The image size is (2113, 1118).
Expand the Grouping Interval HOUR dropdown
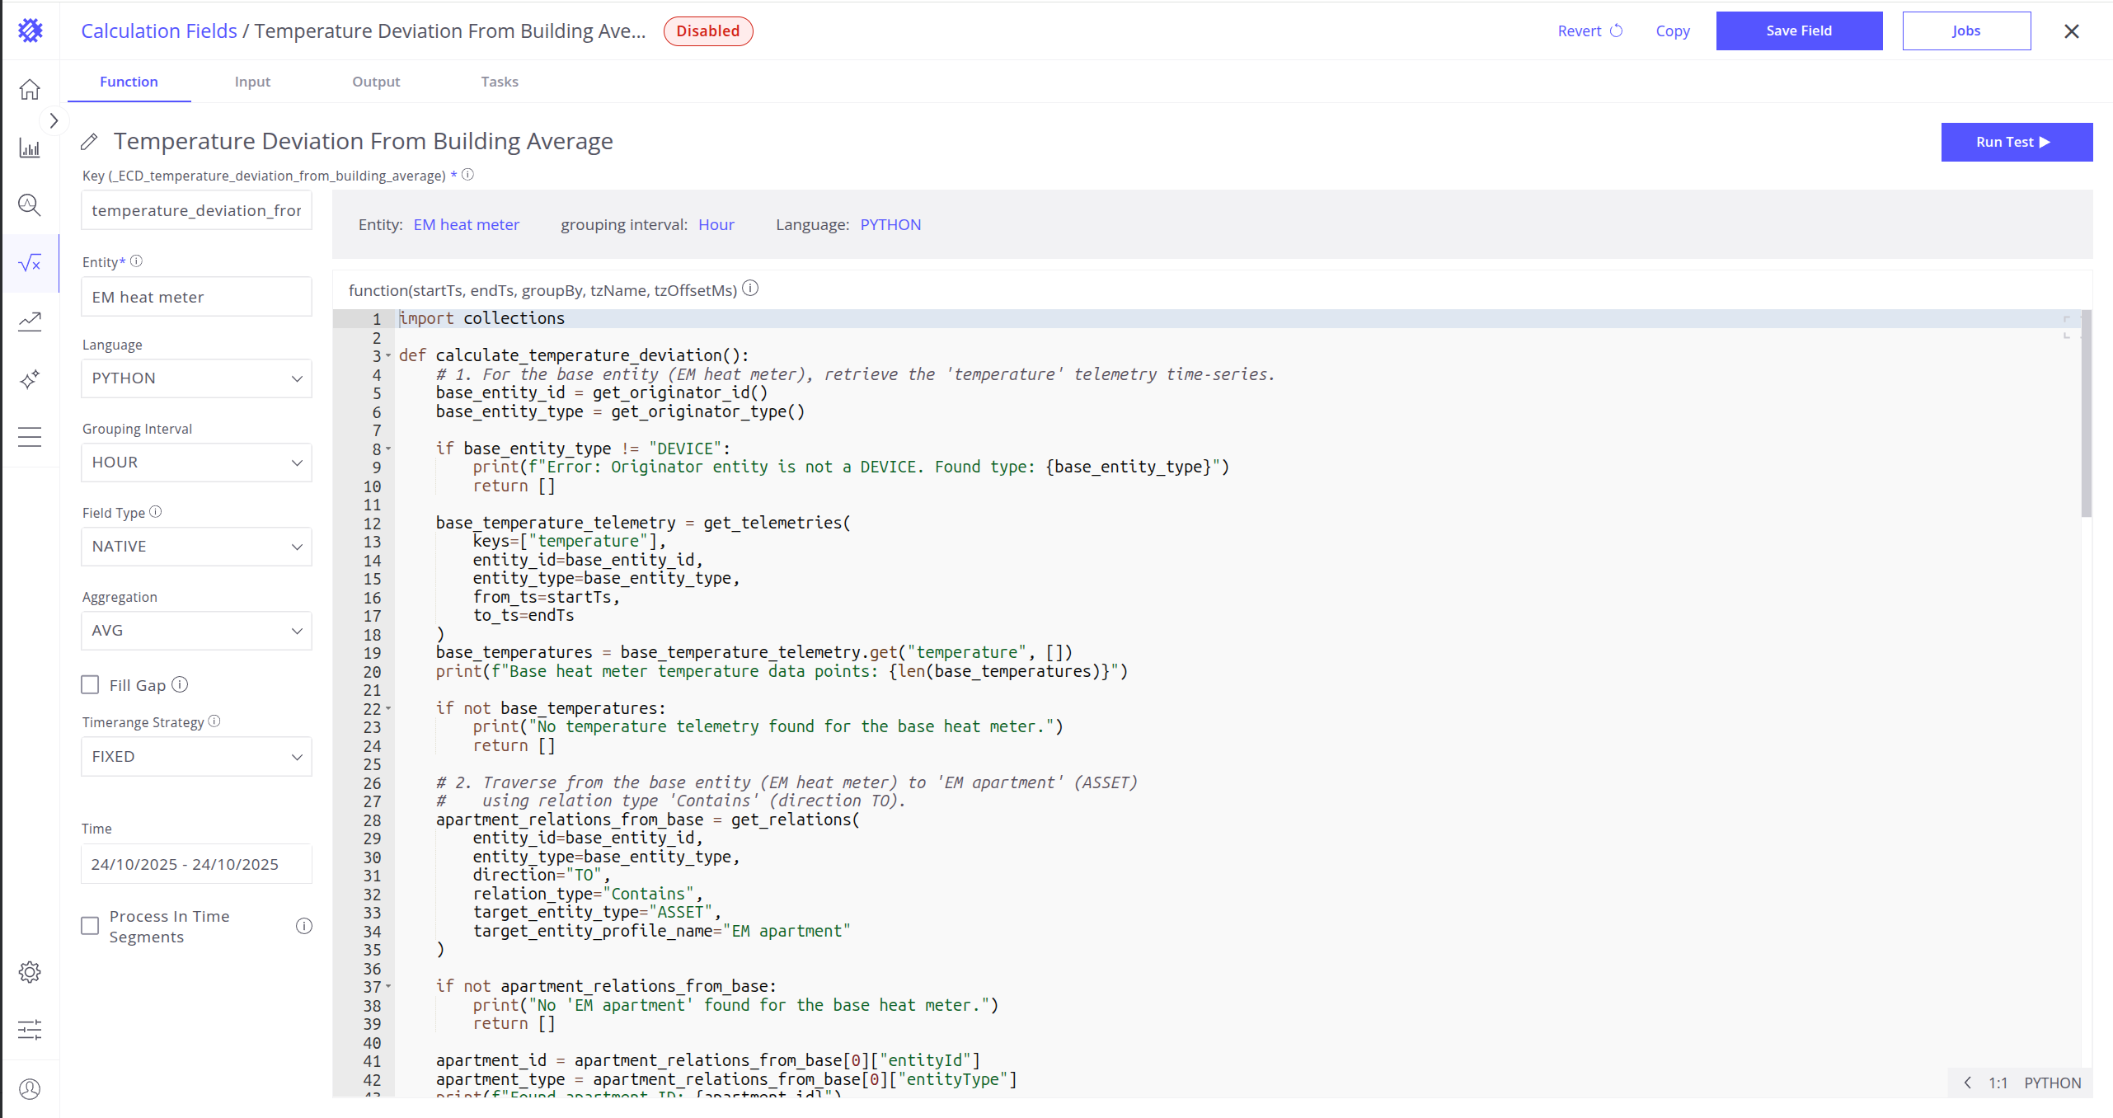tap(196, 463)
